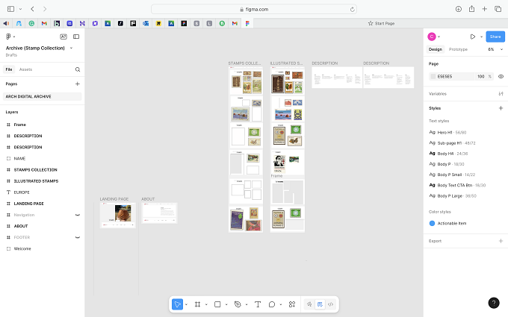Show the hidden Navigation layer
The image size is (508, 317).
(x=78, y=215)
